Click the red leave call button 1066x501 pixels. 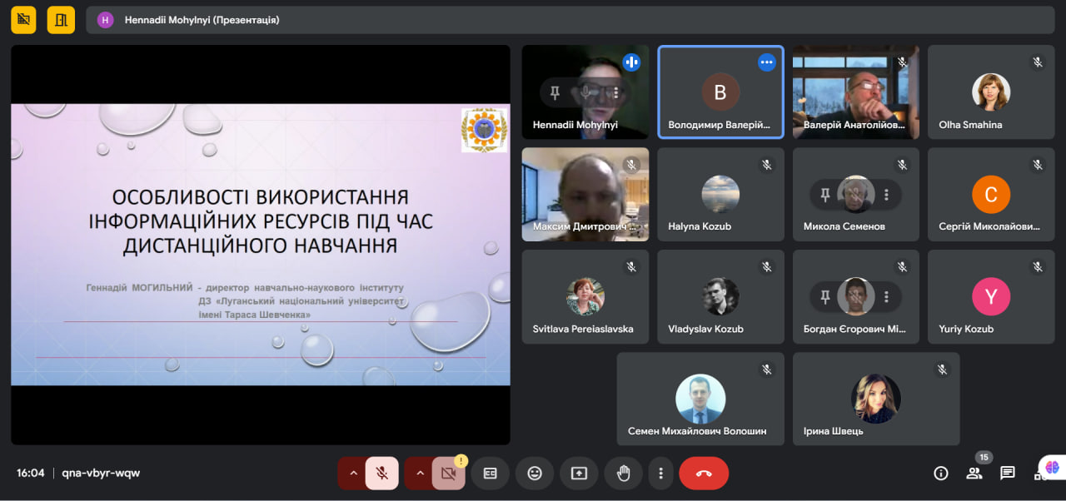704,473
